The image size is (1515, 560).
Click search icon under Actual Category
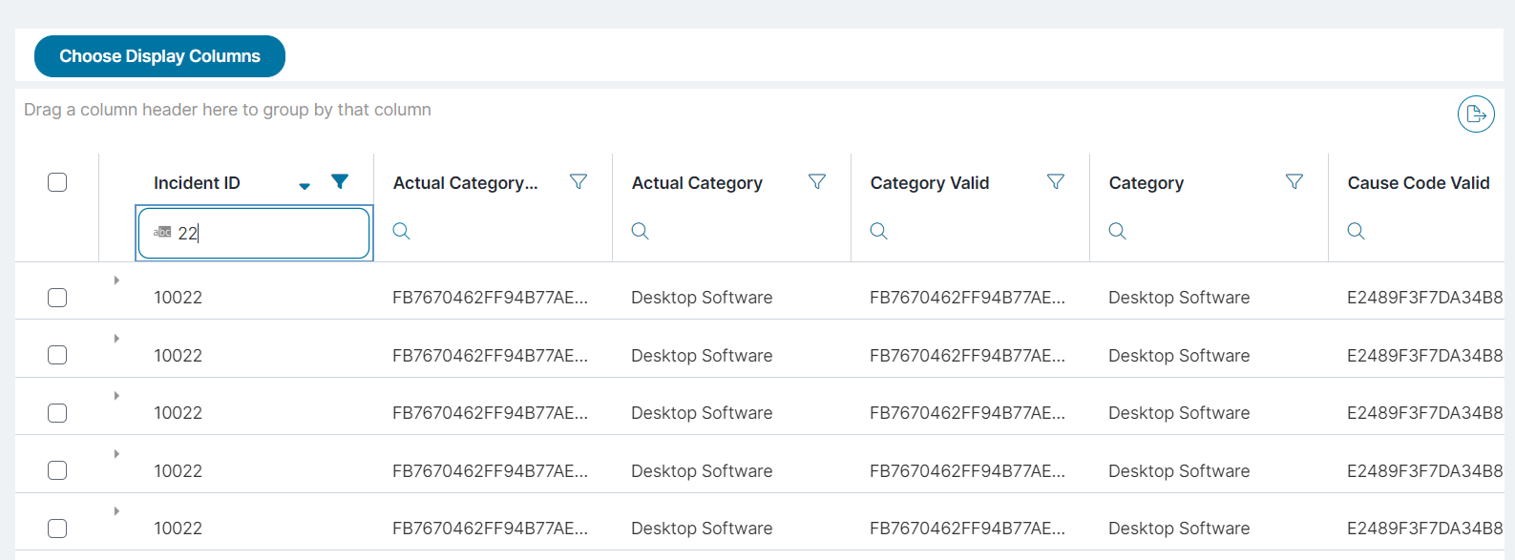pyautogui.click(x=641, y=231)
